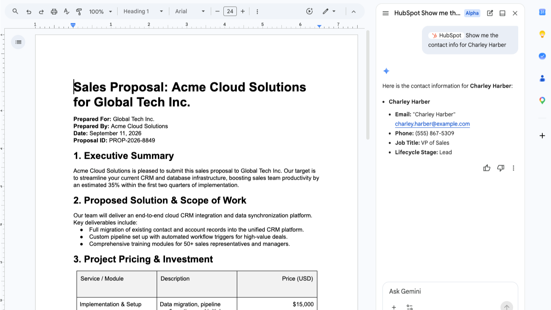Image resolution: width=551 pixels, height=310 pixels.
Task: Redo the last action
Action: tap(41, 11)
